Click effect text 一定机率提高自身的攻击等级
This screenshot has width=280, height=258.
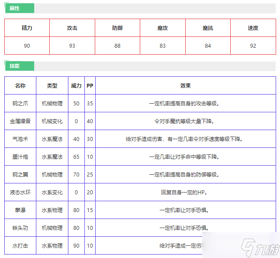[184, 103]
